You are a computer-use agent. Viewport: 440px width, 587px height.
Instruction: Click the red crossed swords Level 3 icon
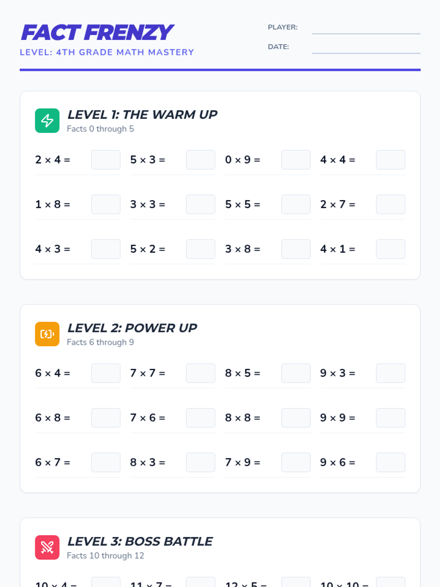pyautogui.click(x=47, y=547)
